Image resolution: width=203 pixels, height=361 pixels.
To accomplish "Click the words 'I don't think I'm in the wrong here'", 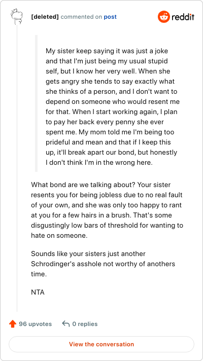I will [x=98, y=163].
